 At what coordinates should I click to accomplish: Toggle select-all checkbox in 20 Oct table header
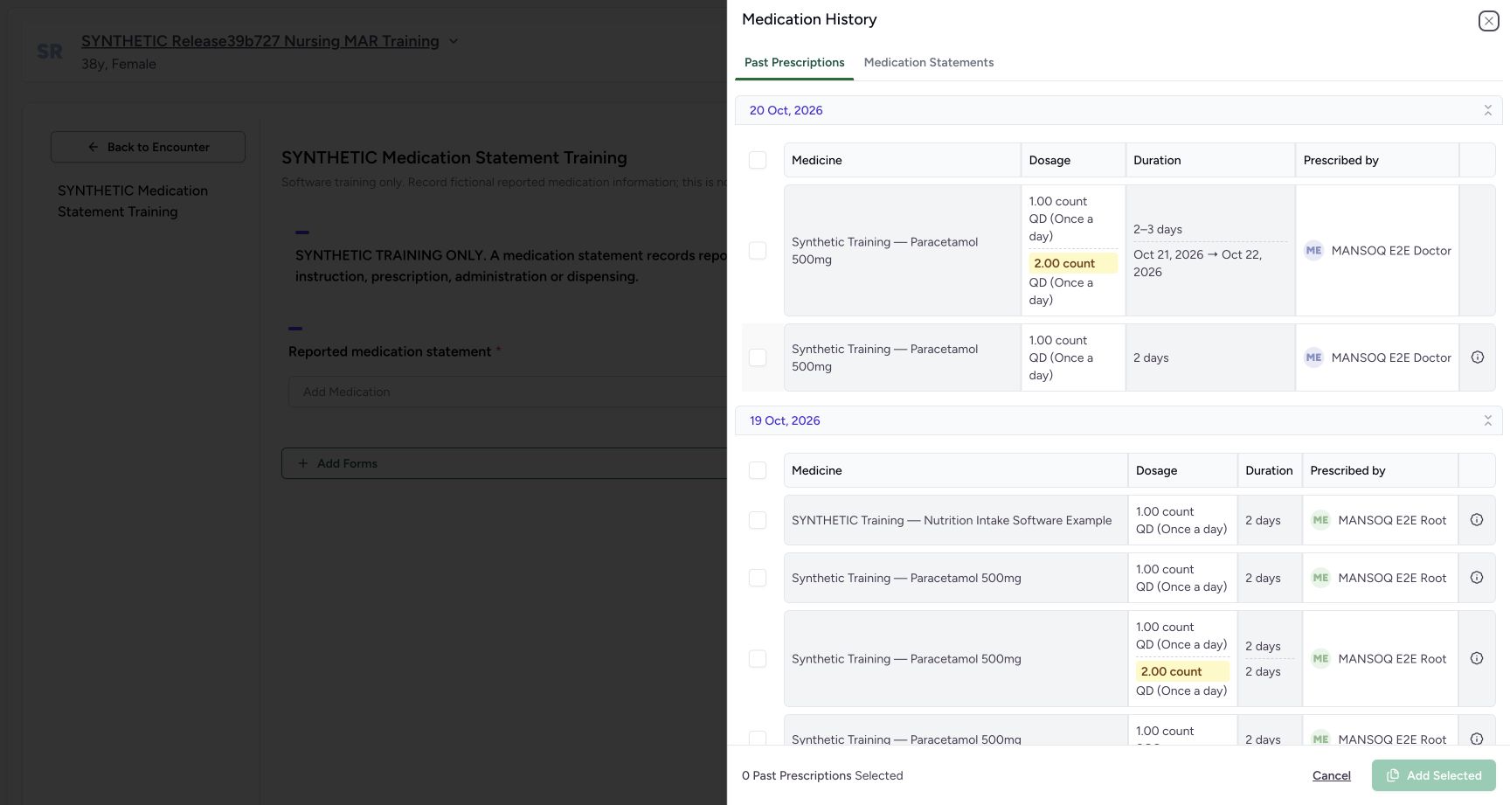(758, 160)
